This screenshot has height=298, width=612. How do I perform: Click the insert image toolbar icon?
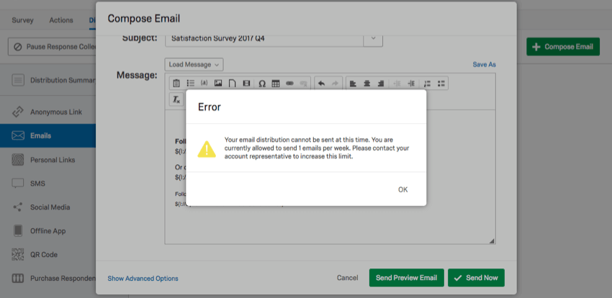[x=218, y=83]
